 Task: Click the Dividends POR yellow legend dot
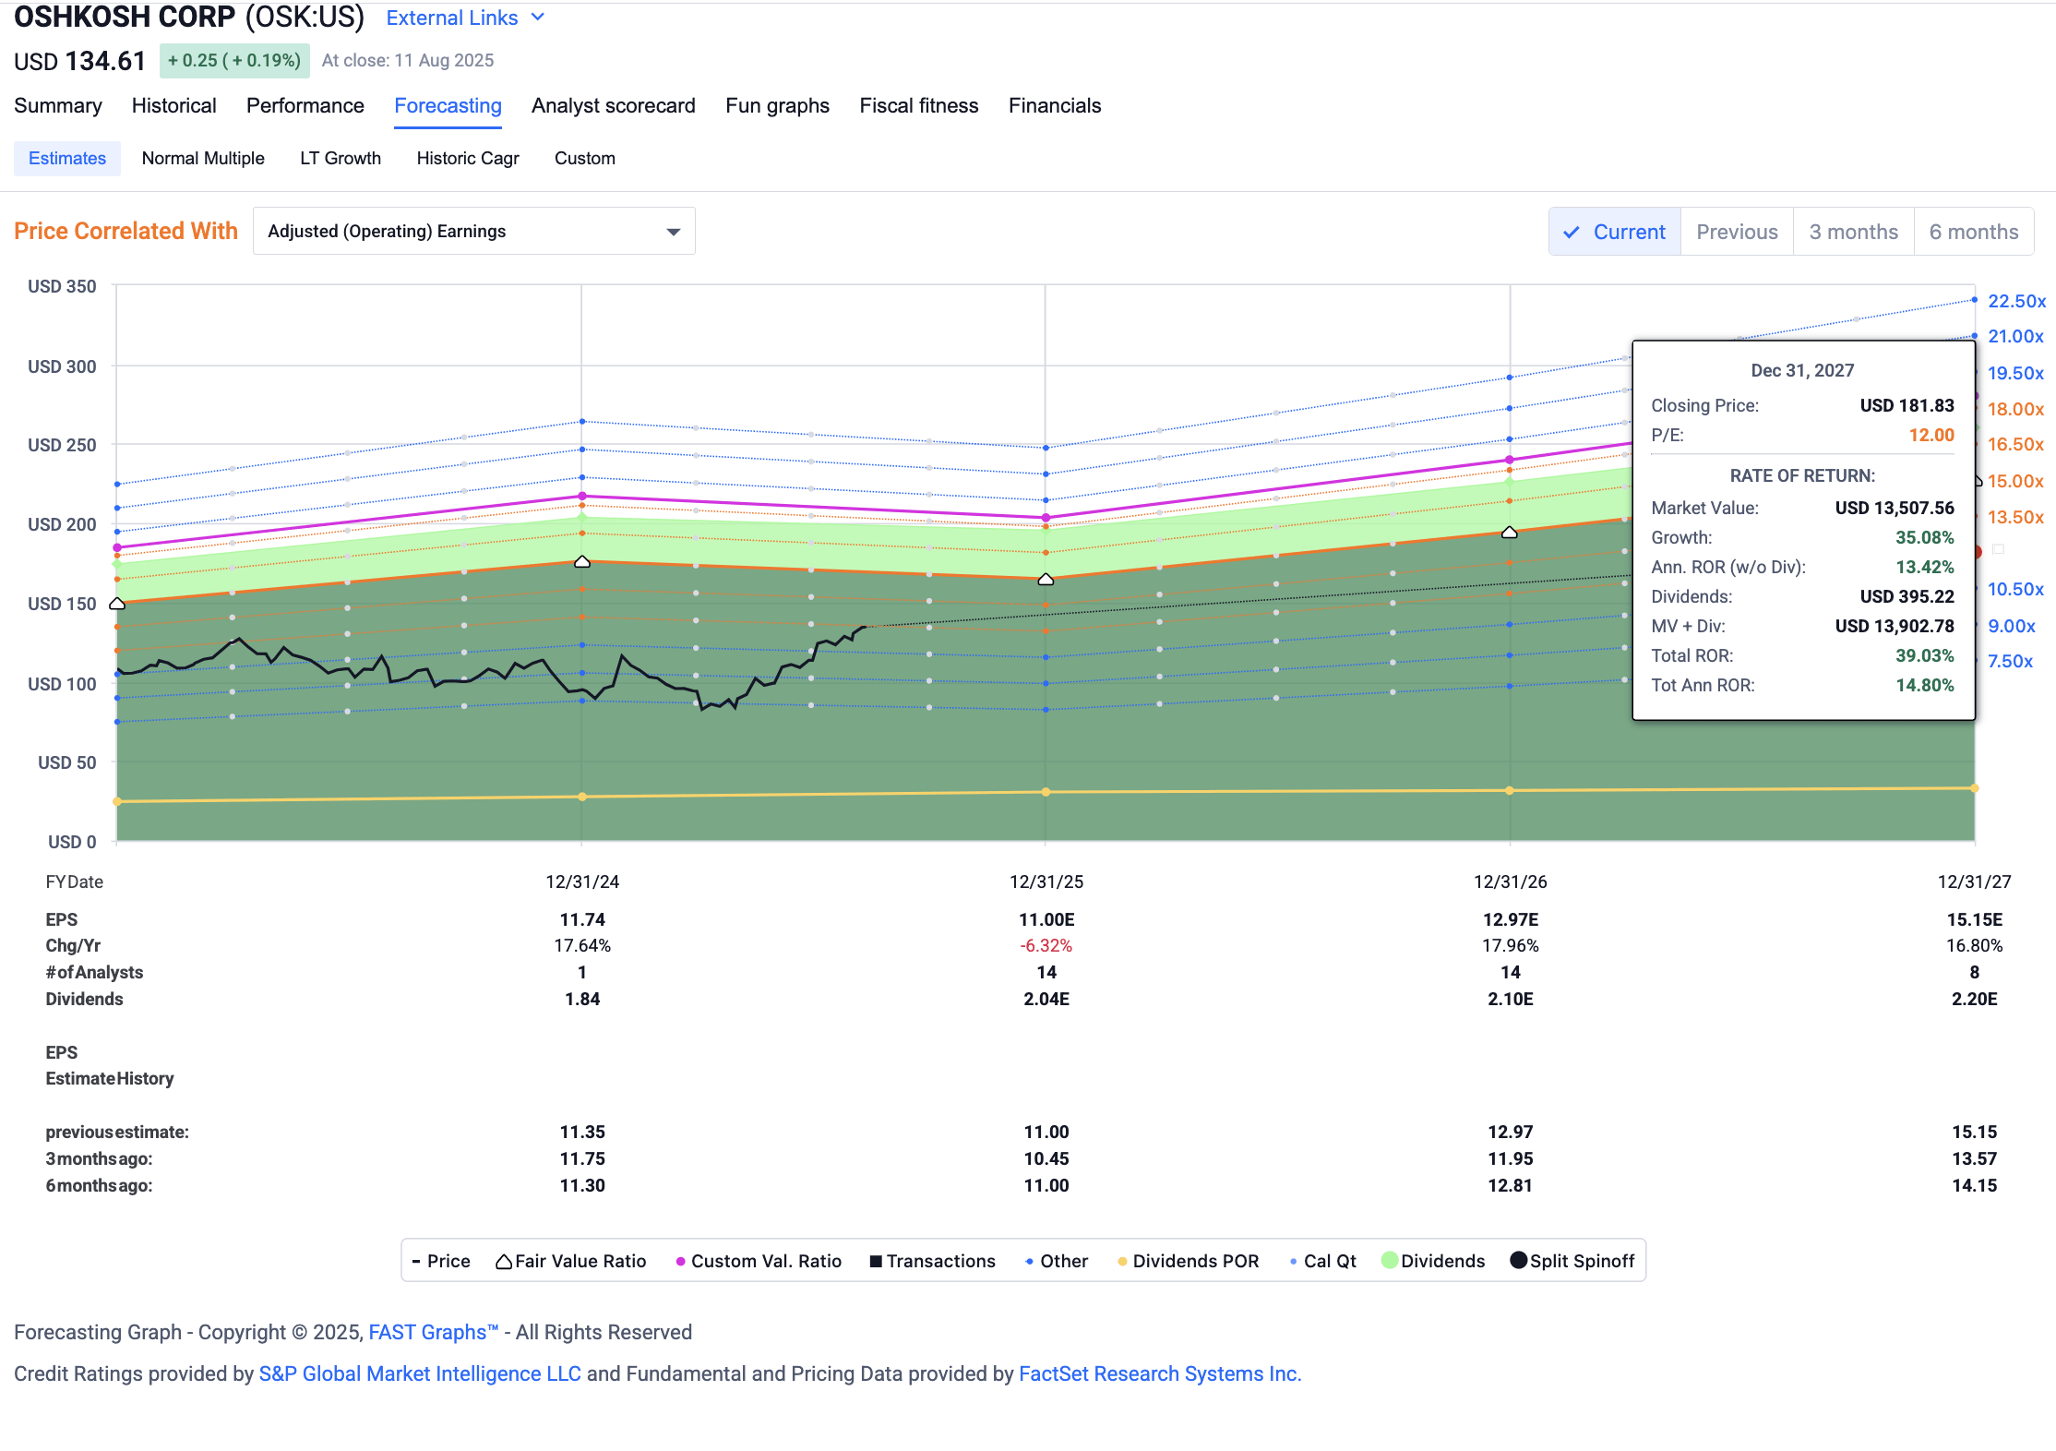click(1121, 1261)
